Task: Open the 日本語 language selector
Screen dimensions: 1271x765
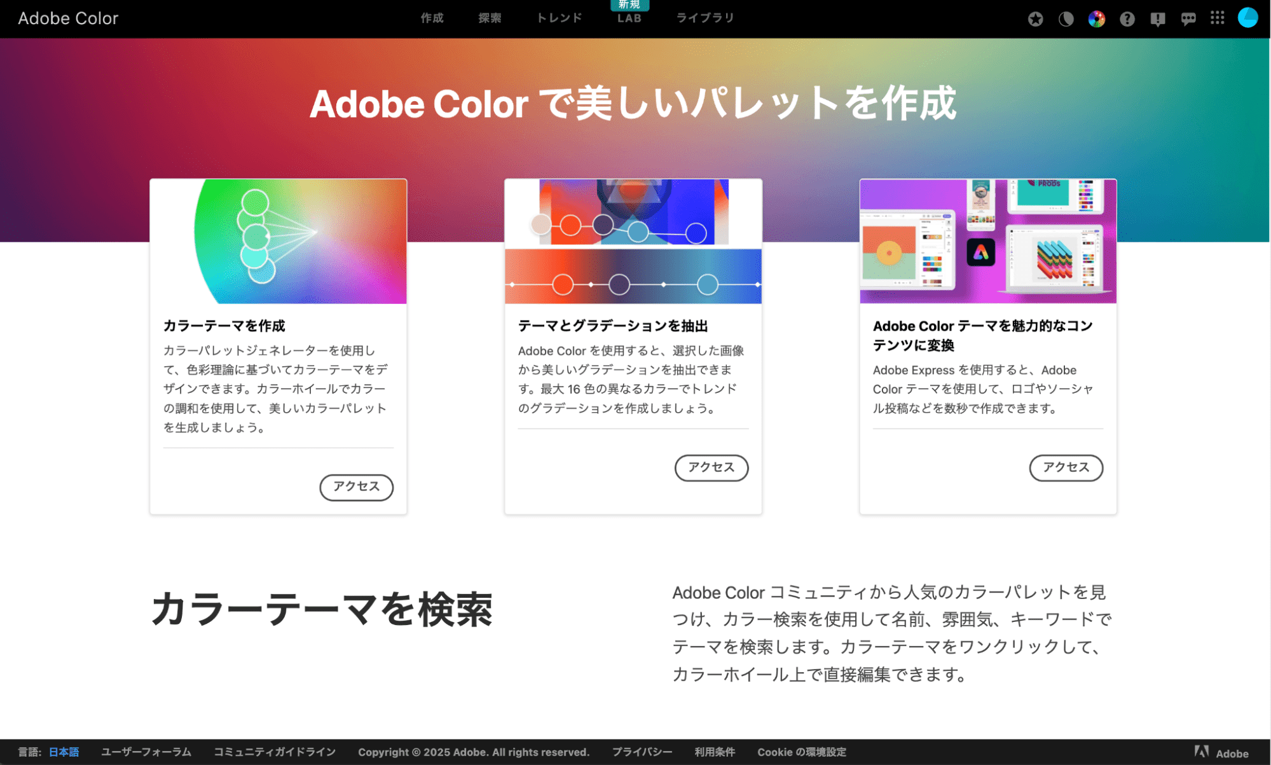Action: (x=64, y=752)
